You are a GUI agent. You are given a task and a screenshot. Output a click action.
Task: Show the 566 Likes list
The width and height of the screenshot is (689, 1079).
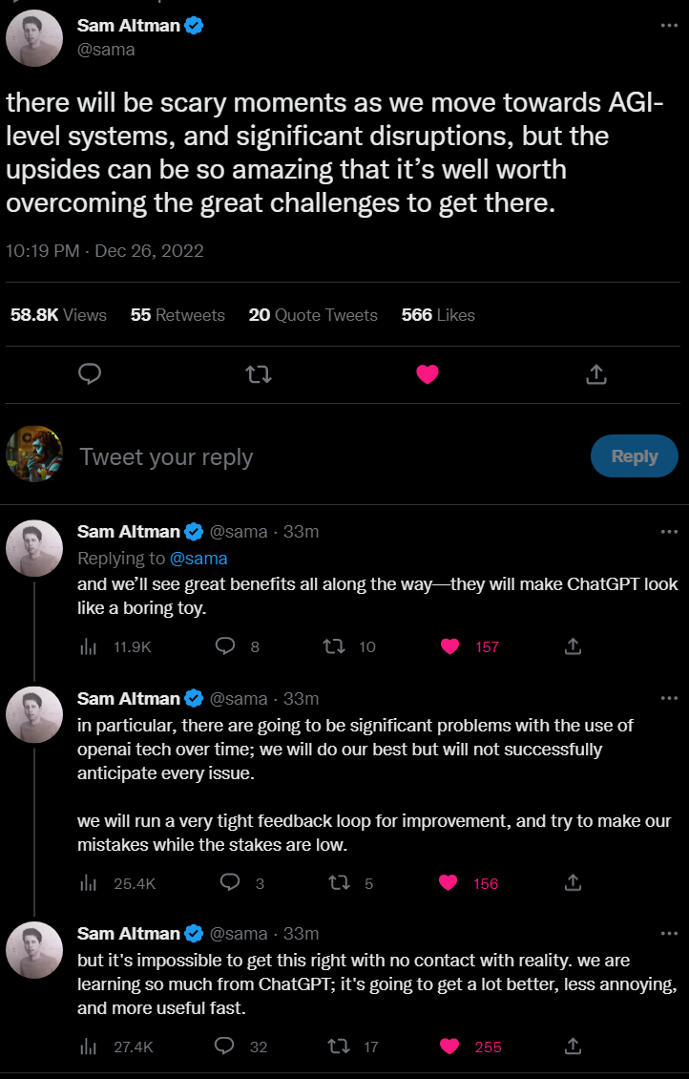point(438,314)
